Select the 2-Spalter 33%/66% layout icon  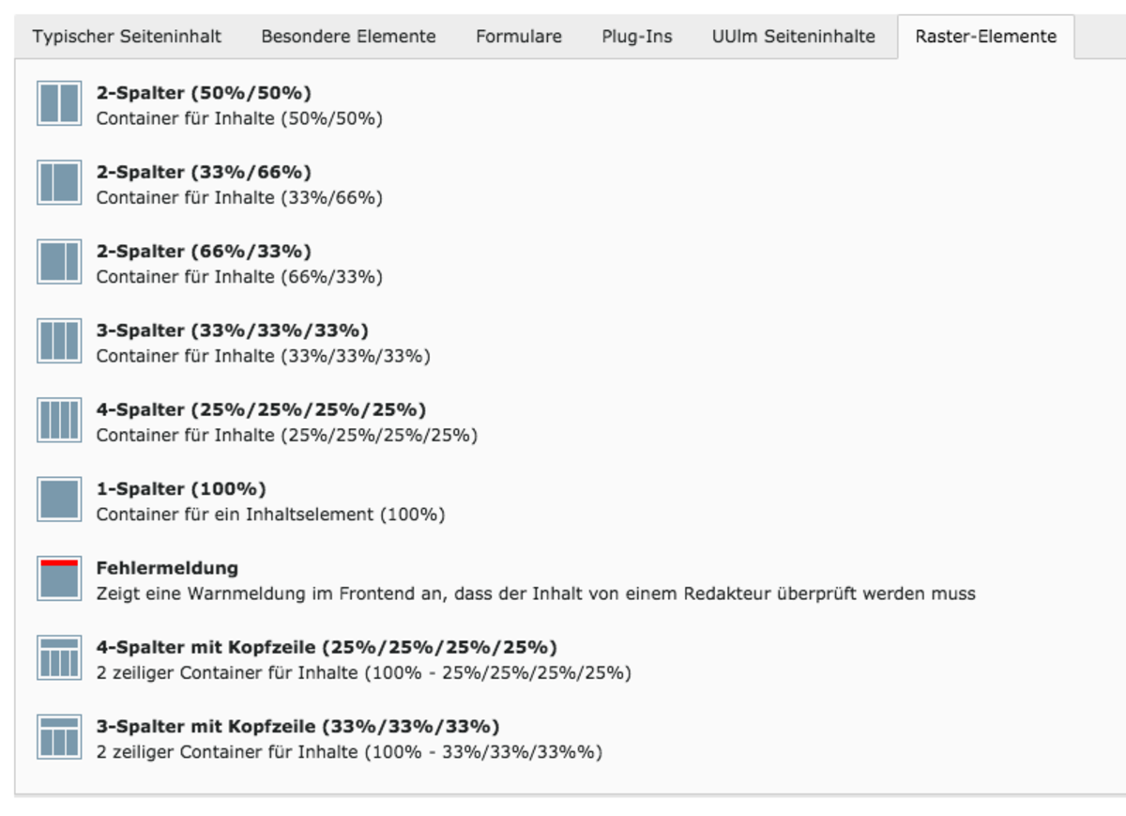[x=59, y=182]
